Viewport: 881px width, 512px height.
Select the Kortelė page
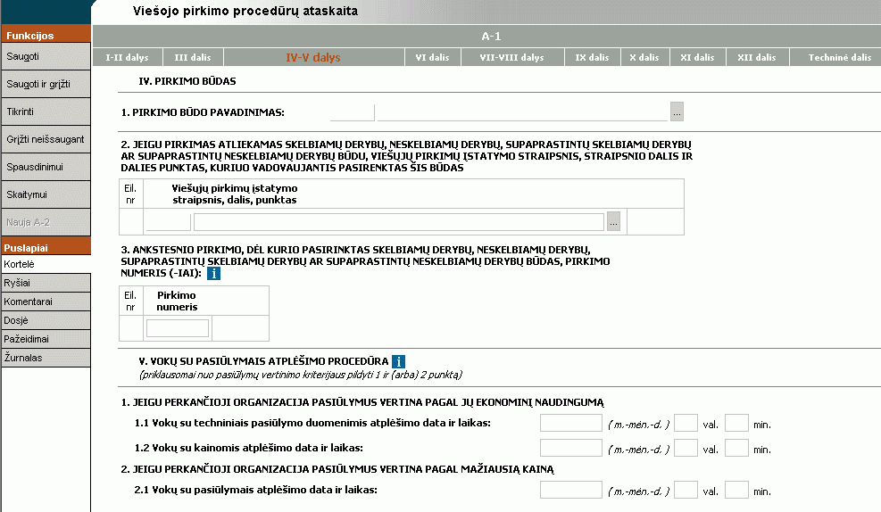click(46, 264)
